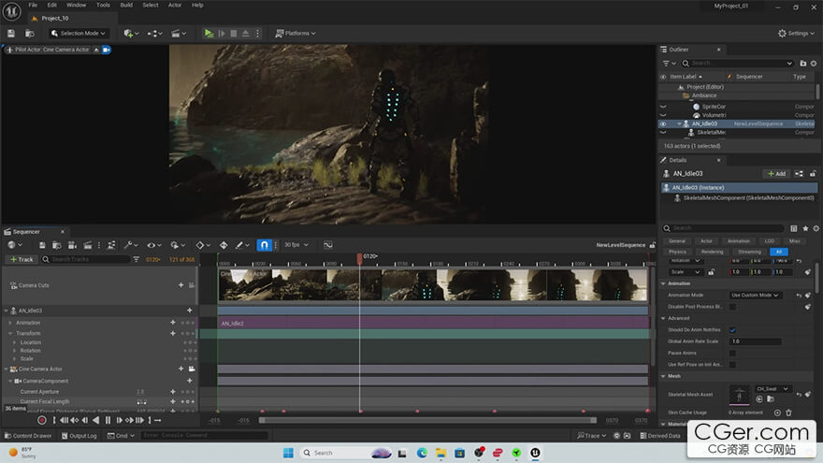Open the Sequencer playback options menu
The image size is (823, 463).
point(178,245)
